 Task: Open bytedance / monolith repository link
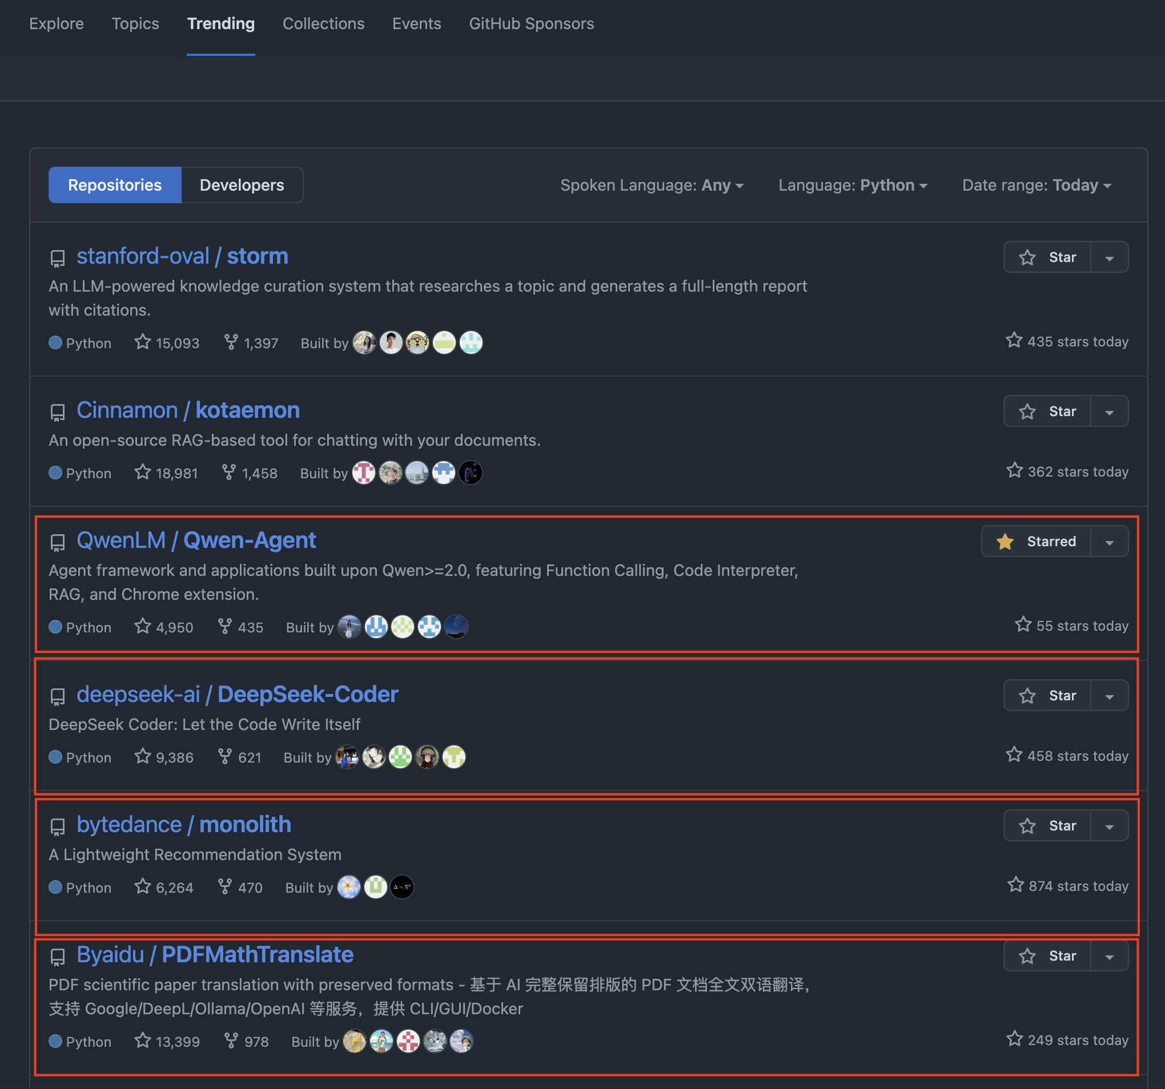[184, 824]
